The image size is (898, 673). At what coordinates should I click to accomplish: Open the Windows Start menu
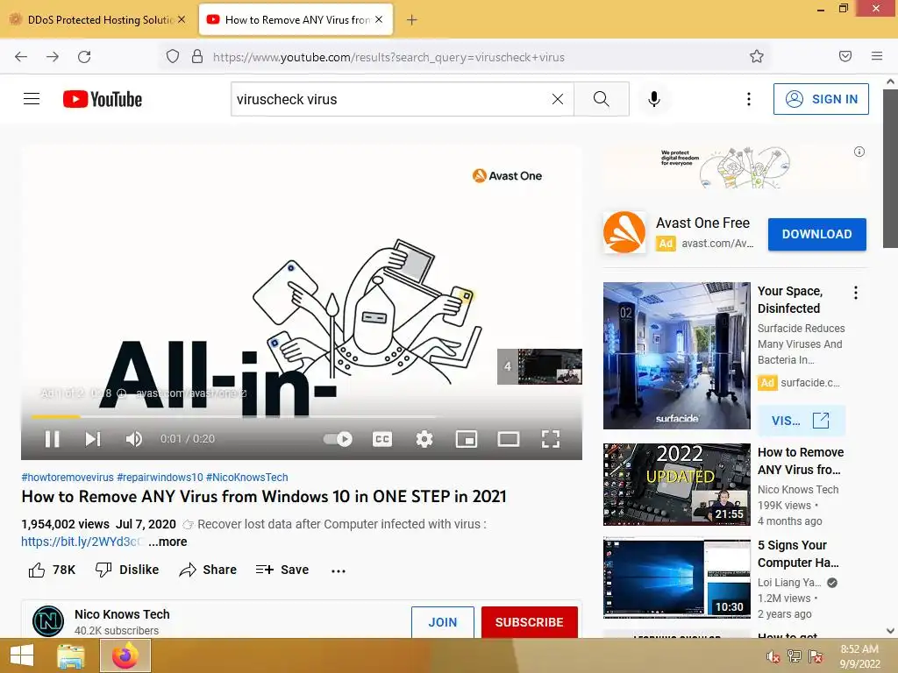click(x=22, y=655)
